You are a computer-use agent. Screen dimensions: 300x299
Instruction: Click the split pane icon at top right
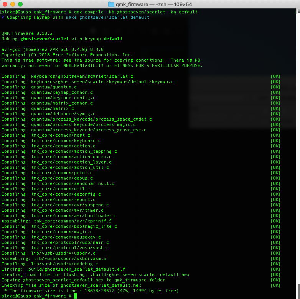[298, 11]
